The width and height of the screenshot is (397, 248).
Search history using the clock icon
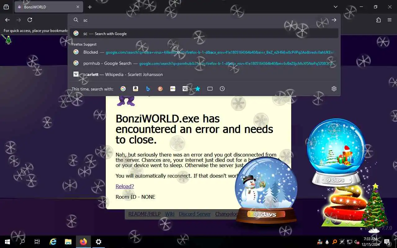tap(222, 89)
